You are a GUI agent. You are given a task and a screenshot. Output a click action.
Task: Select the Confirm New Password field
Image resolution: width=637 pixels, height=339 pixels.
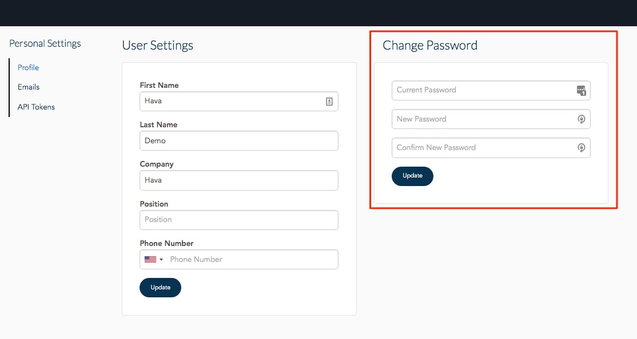click(x=491, y=148)
